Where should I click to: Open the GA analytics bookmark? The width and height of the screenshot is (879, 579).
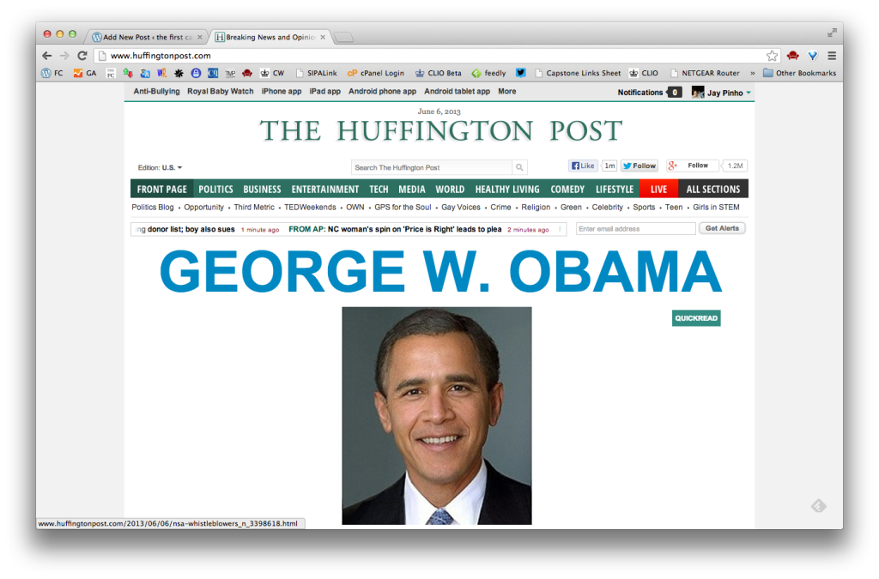tap(85, 73)
